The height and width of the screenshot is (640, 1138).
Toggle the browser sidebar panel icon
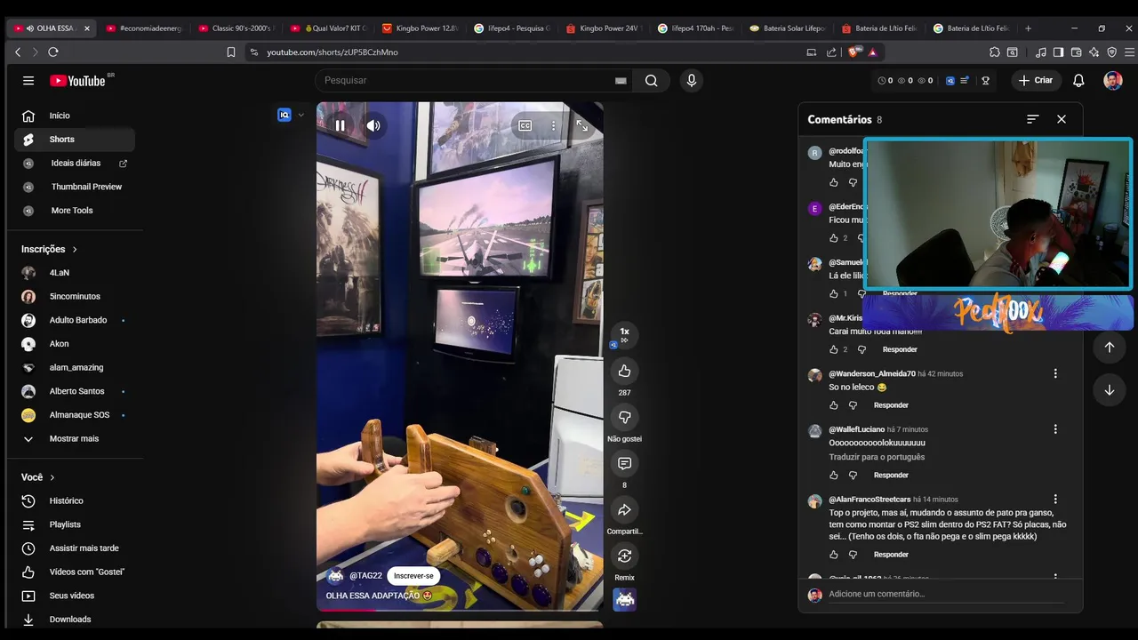click(x=1060, y=52)
